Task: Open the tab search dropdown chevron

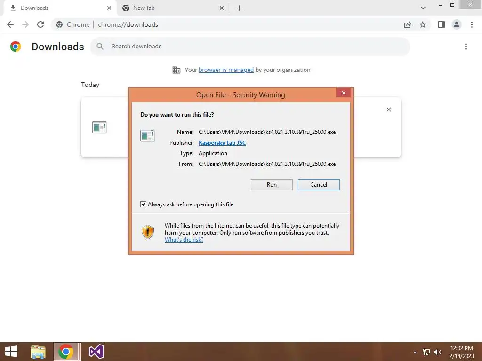Action: (423, 8)
